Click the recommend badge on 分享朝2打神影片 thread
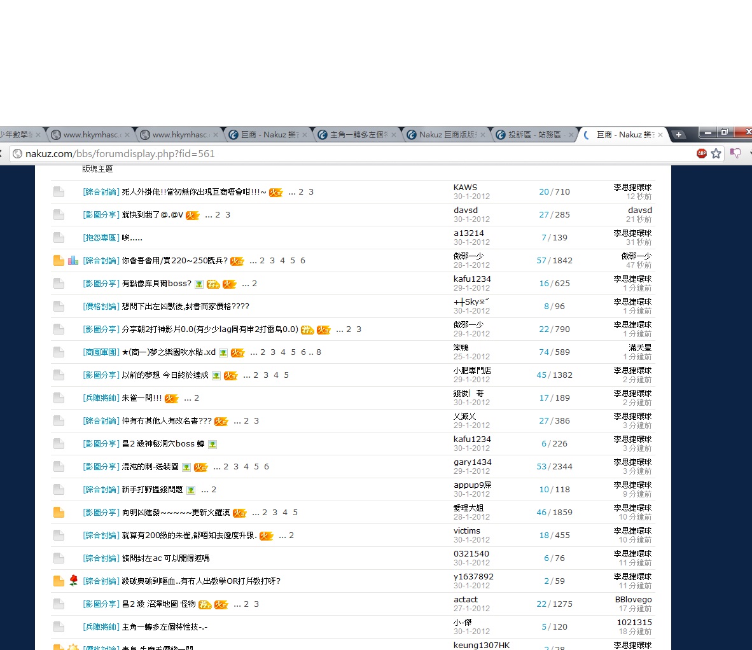Viewport: 752px width, 650px height. (307, 330)
